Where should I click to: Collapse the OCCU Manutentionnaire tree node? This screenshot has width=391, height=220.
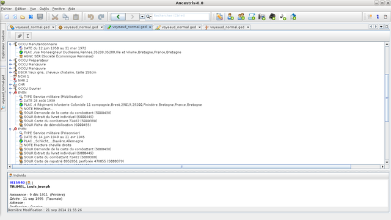pyautogui.click(x=10, y=44)
